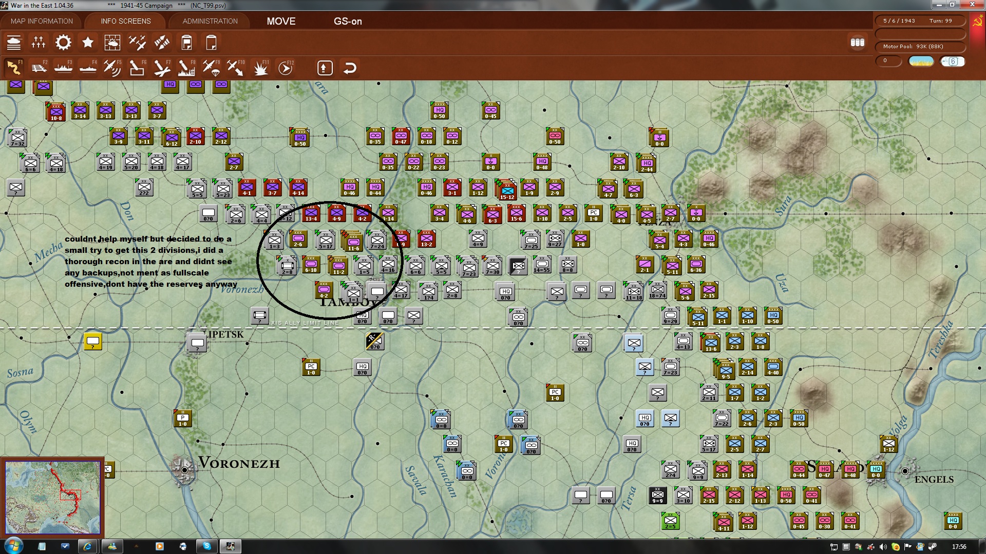986x554 pixels.
Task: Select Air Transport mode F9 icon
Action: pos(211,68)
